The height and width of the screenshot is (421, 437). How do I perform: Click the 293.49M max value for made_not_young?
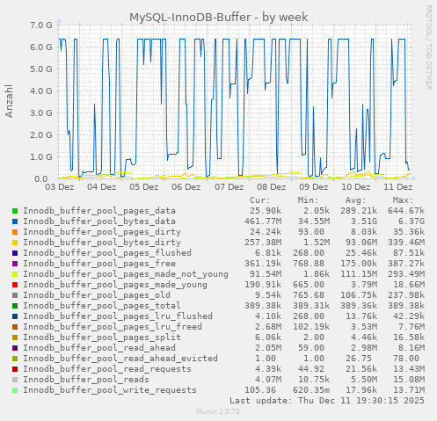pyautogui.click(x=406, y=274)
